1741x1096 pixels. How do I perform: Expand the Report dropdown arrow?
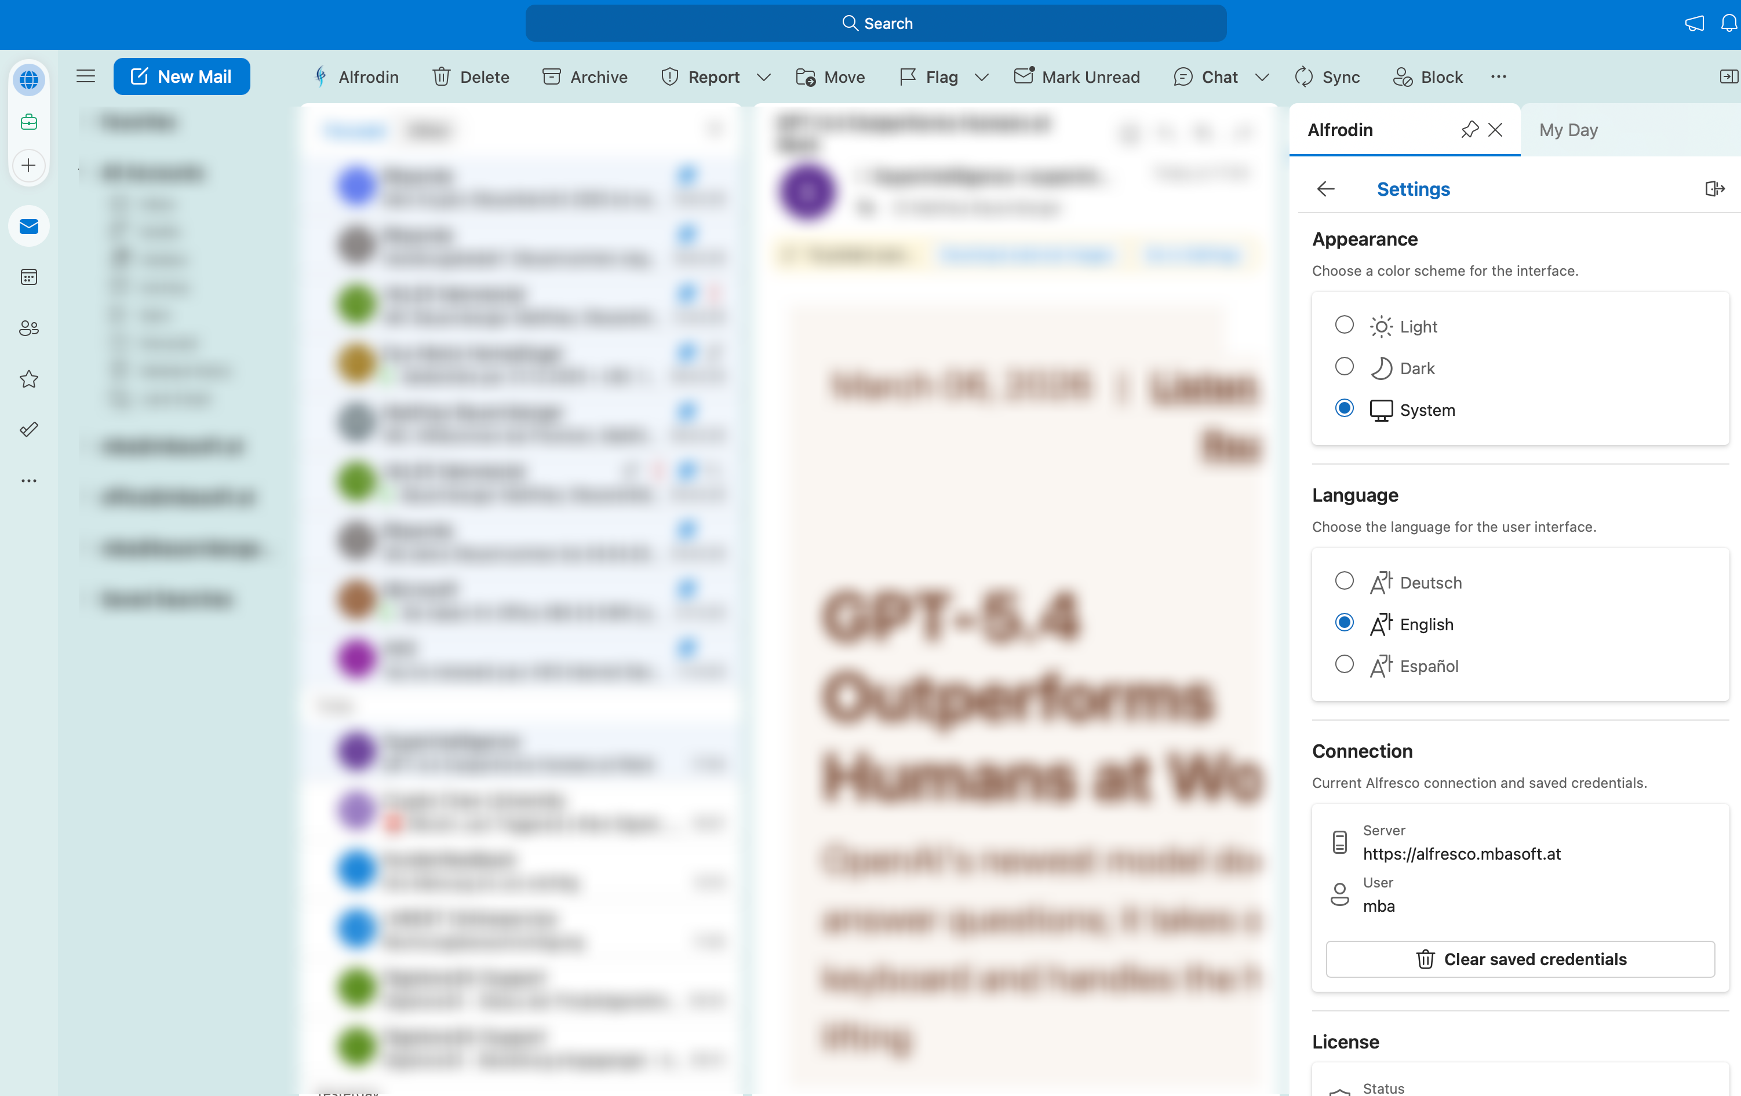(763, 77)
